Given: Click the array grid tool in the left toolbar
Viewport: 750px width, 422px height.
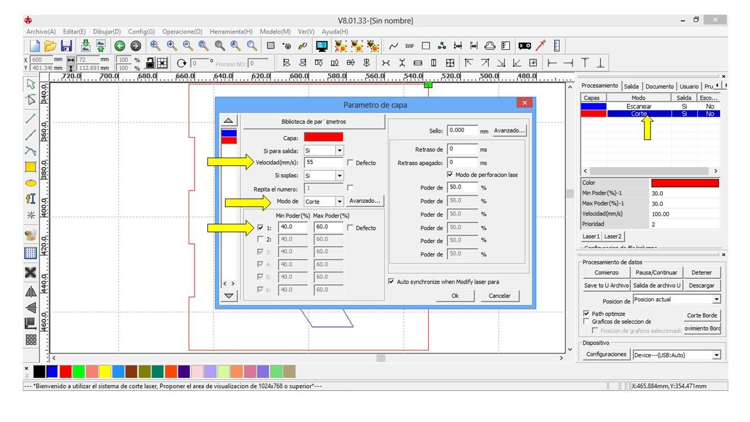Looking at the screenshot, I should (x=32, y=339).
